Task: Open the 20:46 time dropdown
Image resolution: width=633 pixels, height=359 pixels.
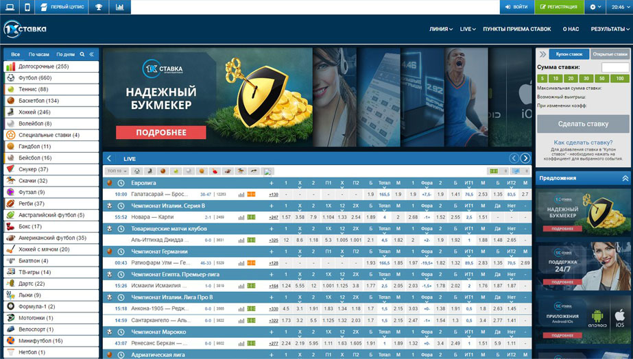Action: coord(619,7)
